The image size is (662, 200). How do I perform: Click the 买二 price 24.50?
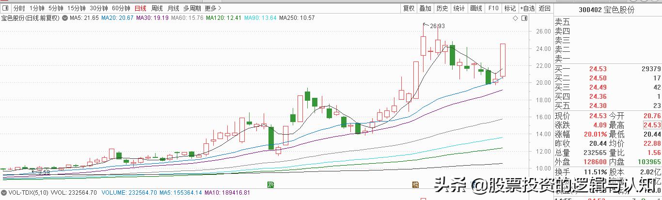tap(598, 78)
